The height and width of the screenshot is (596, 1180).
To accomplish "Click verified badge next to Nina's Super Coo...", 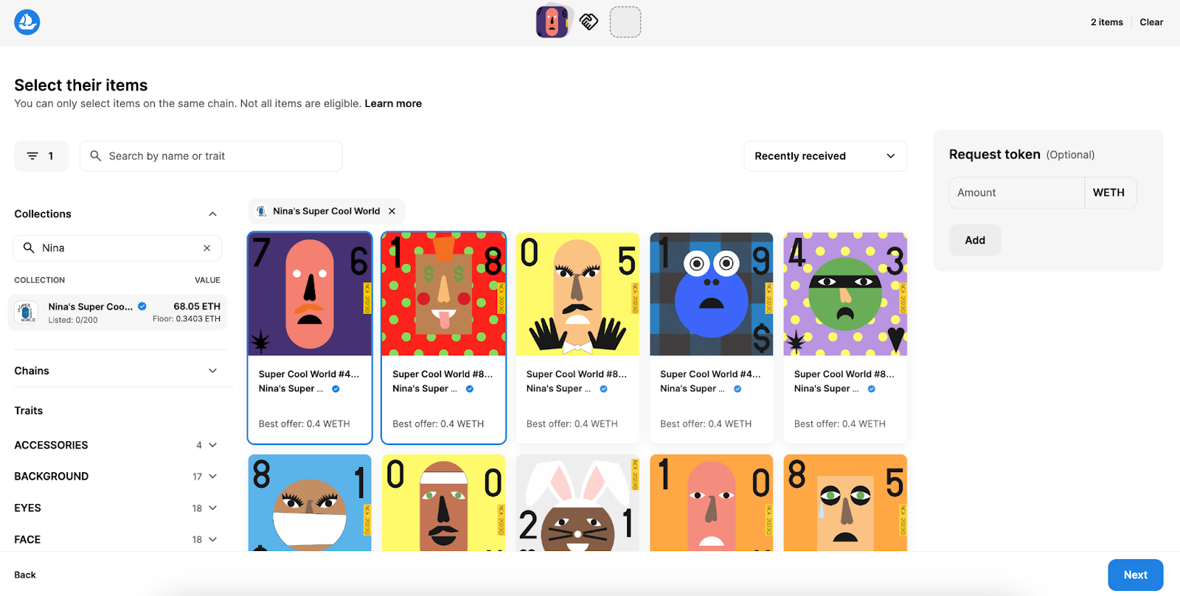I will tap(142, 306).
